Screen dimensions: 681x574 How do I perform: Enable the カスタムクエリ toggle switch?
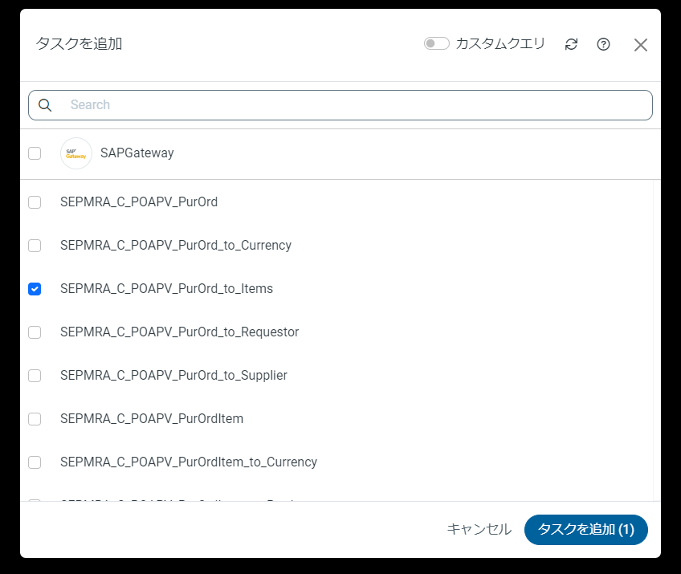point(436,43)
